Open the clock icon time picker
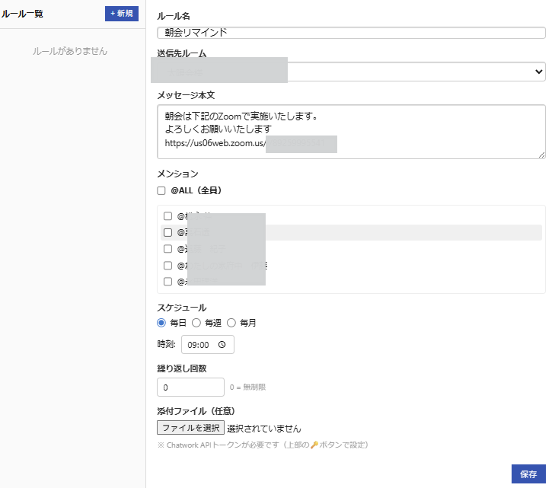The height and width of the screenshot is (488, 555). click(222, 345)
